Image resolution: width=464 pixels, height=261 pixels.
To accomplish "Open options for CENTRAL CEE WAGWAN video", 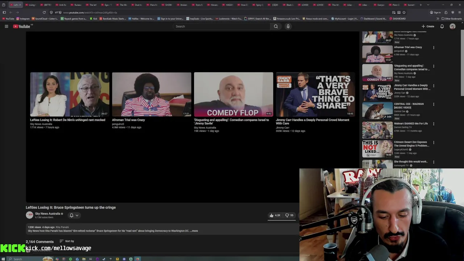I will (434, 104).
